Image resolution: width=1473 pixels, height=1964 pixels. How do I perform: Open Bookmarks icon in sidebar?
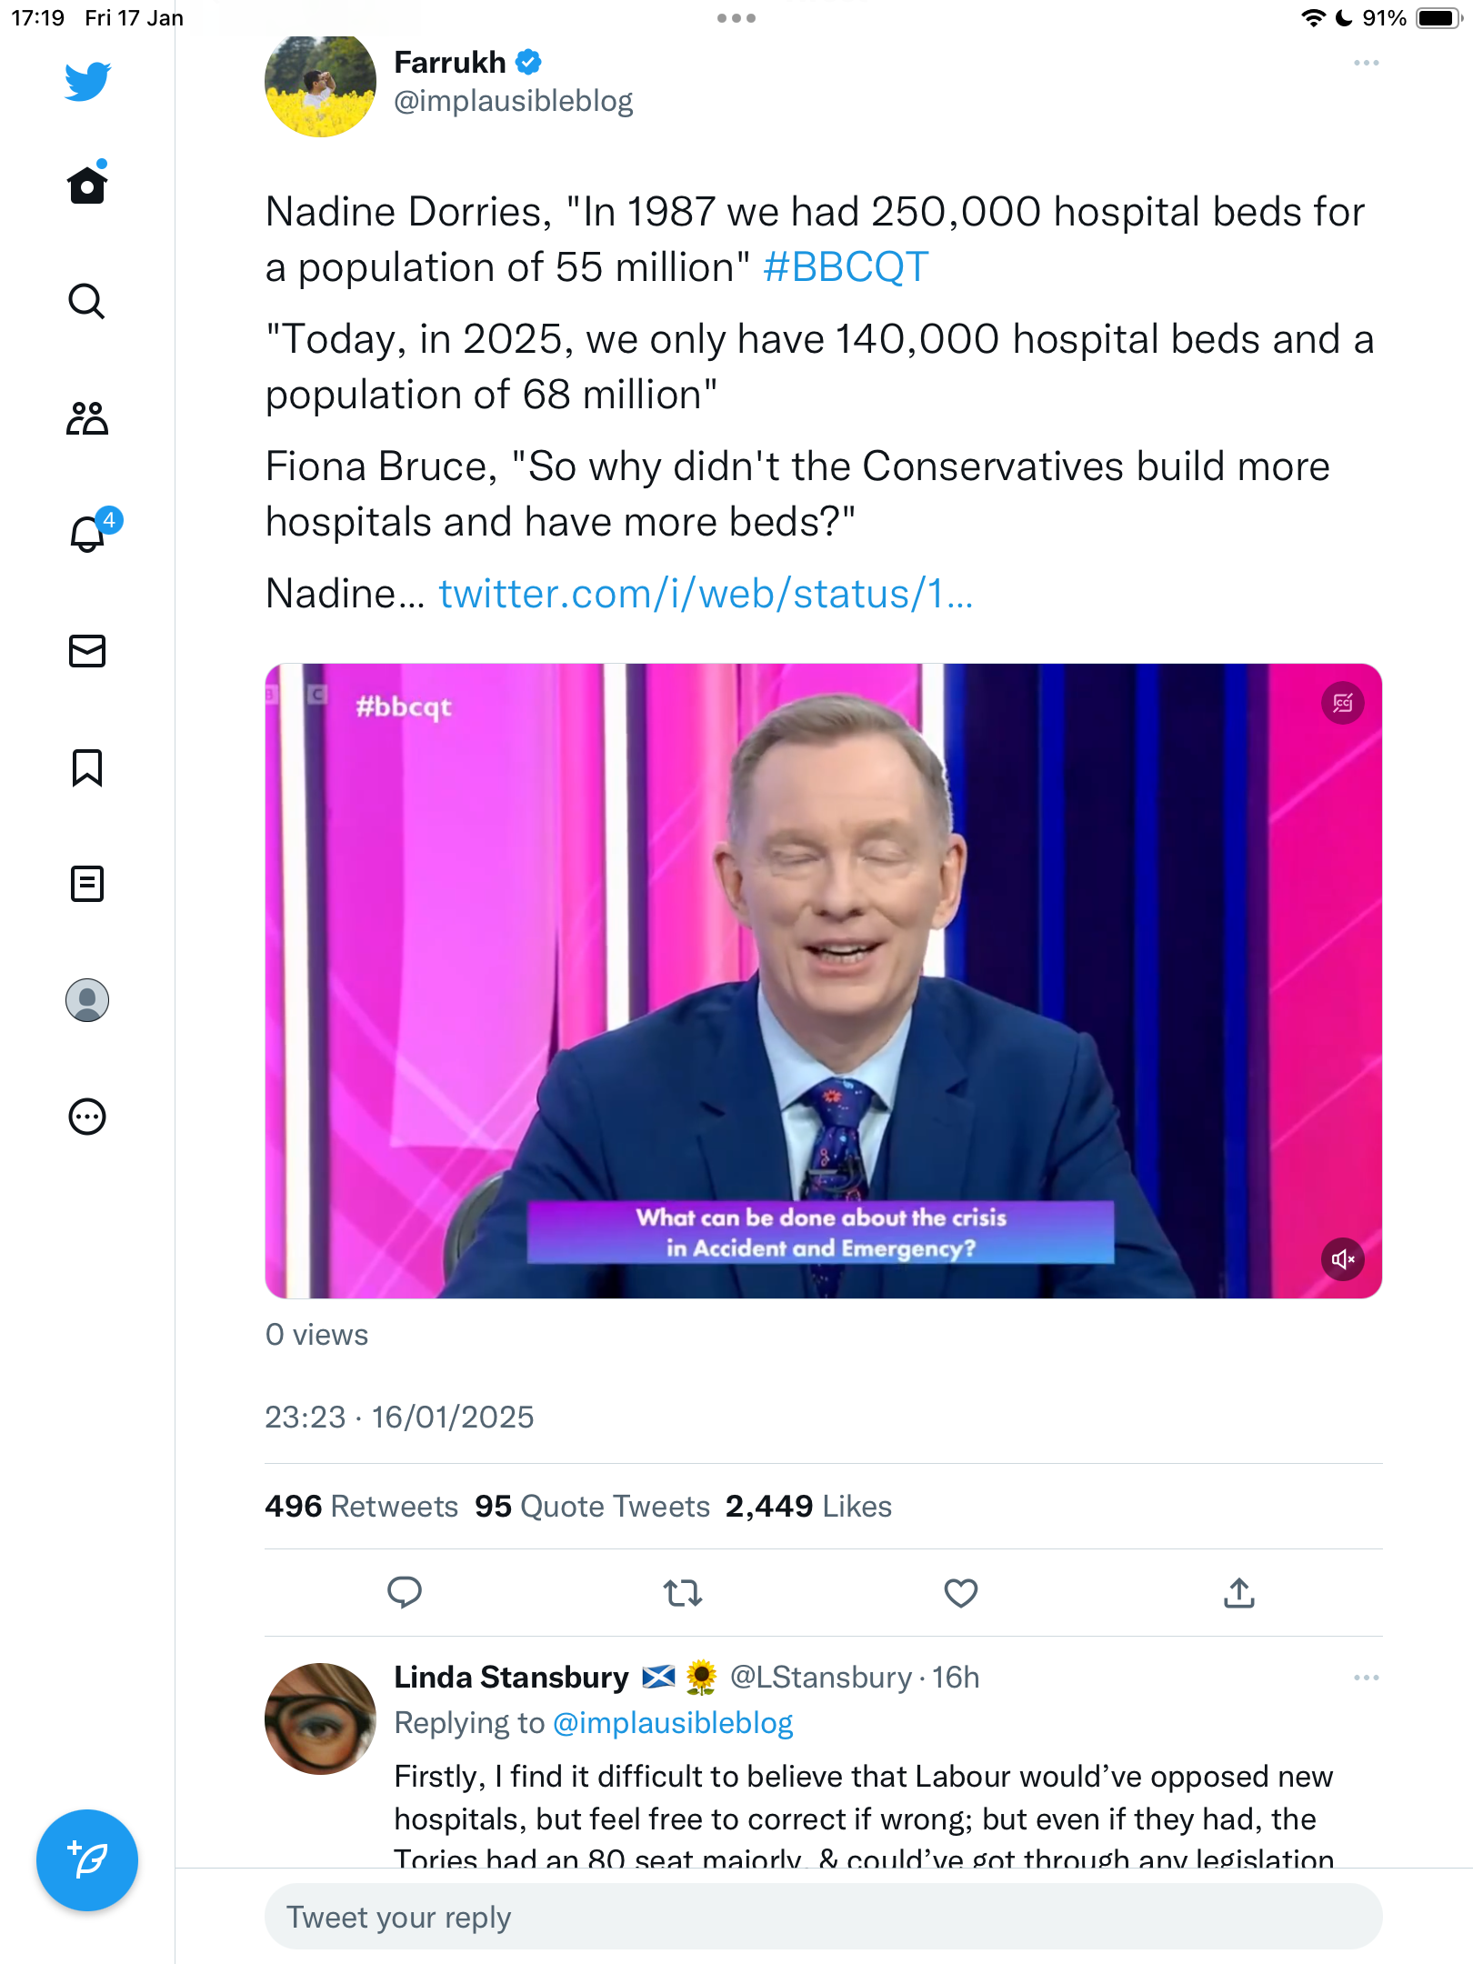(87, 767)
